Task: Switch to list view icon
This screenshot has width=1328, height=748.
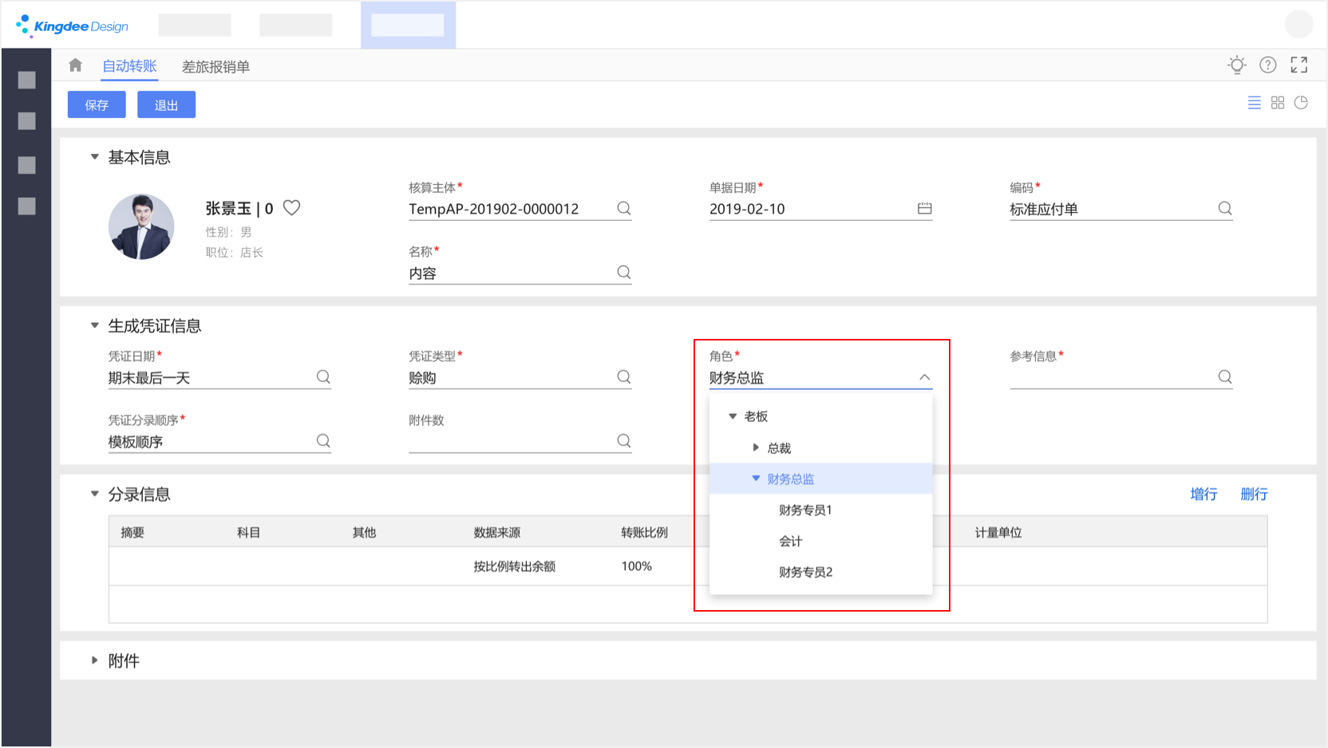Action: tap(1254, 103)
